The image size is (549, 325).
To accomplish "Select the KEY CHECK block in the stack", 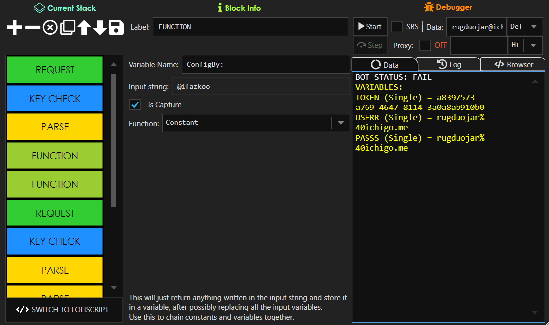I will pos(55,98).
